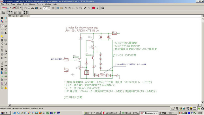Toggle layer display with the eye icon
204x115 pixels.
click(x=6, y=18)
